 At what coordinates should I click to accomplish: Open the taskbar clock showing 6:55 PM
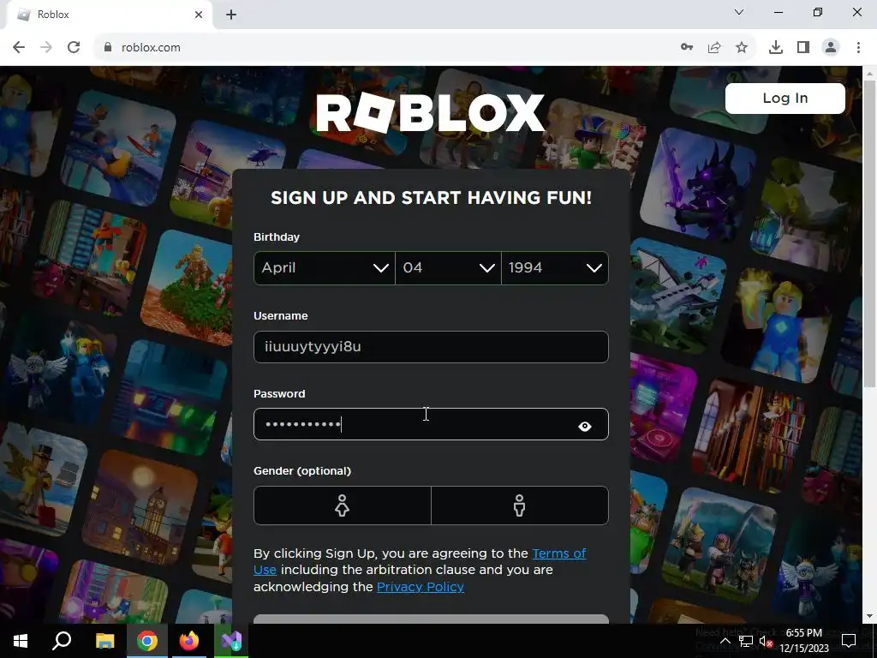coord(804,641)
